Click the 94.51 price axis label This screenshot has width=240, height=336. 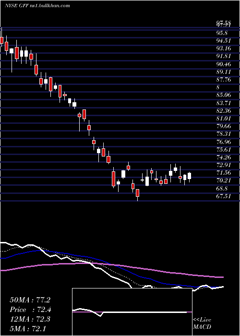224,41
